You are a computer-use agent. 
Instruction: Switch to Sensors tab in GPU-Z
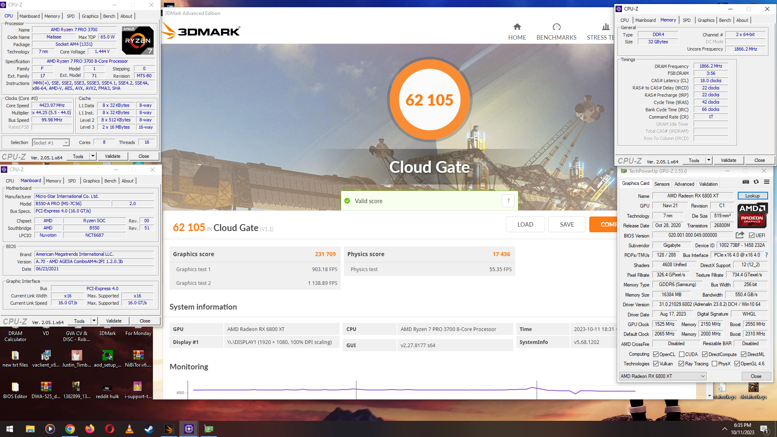(662, 184)
